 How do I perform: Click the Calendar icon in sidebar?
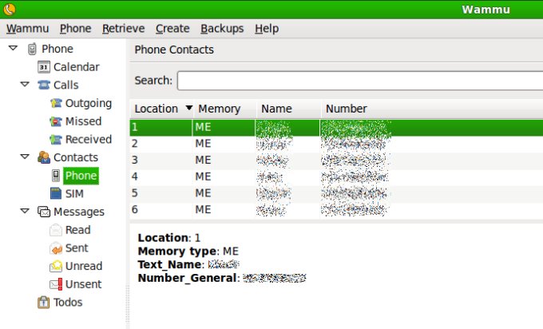coord(44,67)
